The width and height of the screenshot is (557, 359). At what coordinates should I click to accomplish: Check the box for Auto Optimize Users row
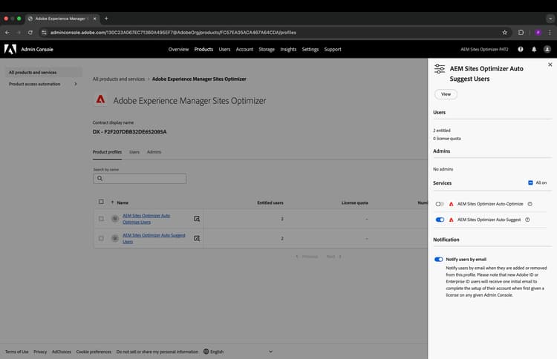click(x=101, y=219)
